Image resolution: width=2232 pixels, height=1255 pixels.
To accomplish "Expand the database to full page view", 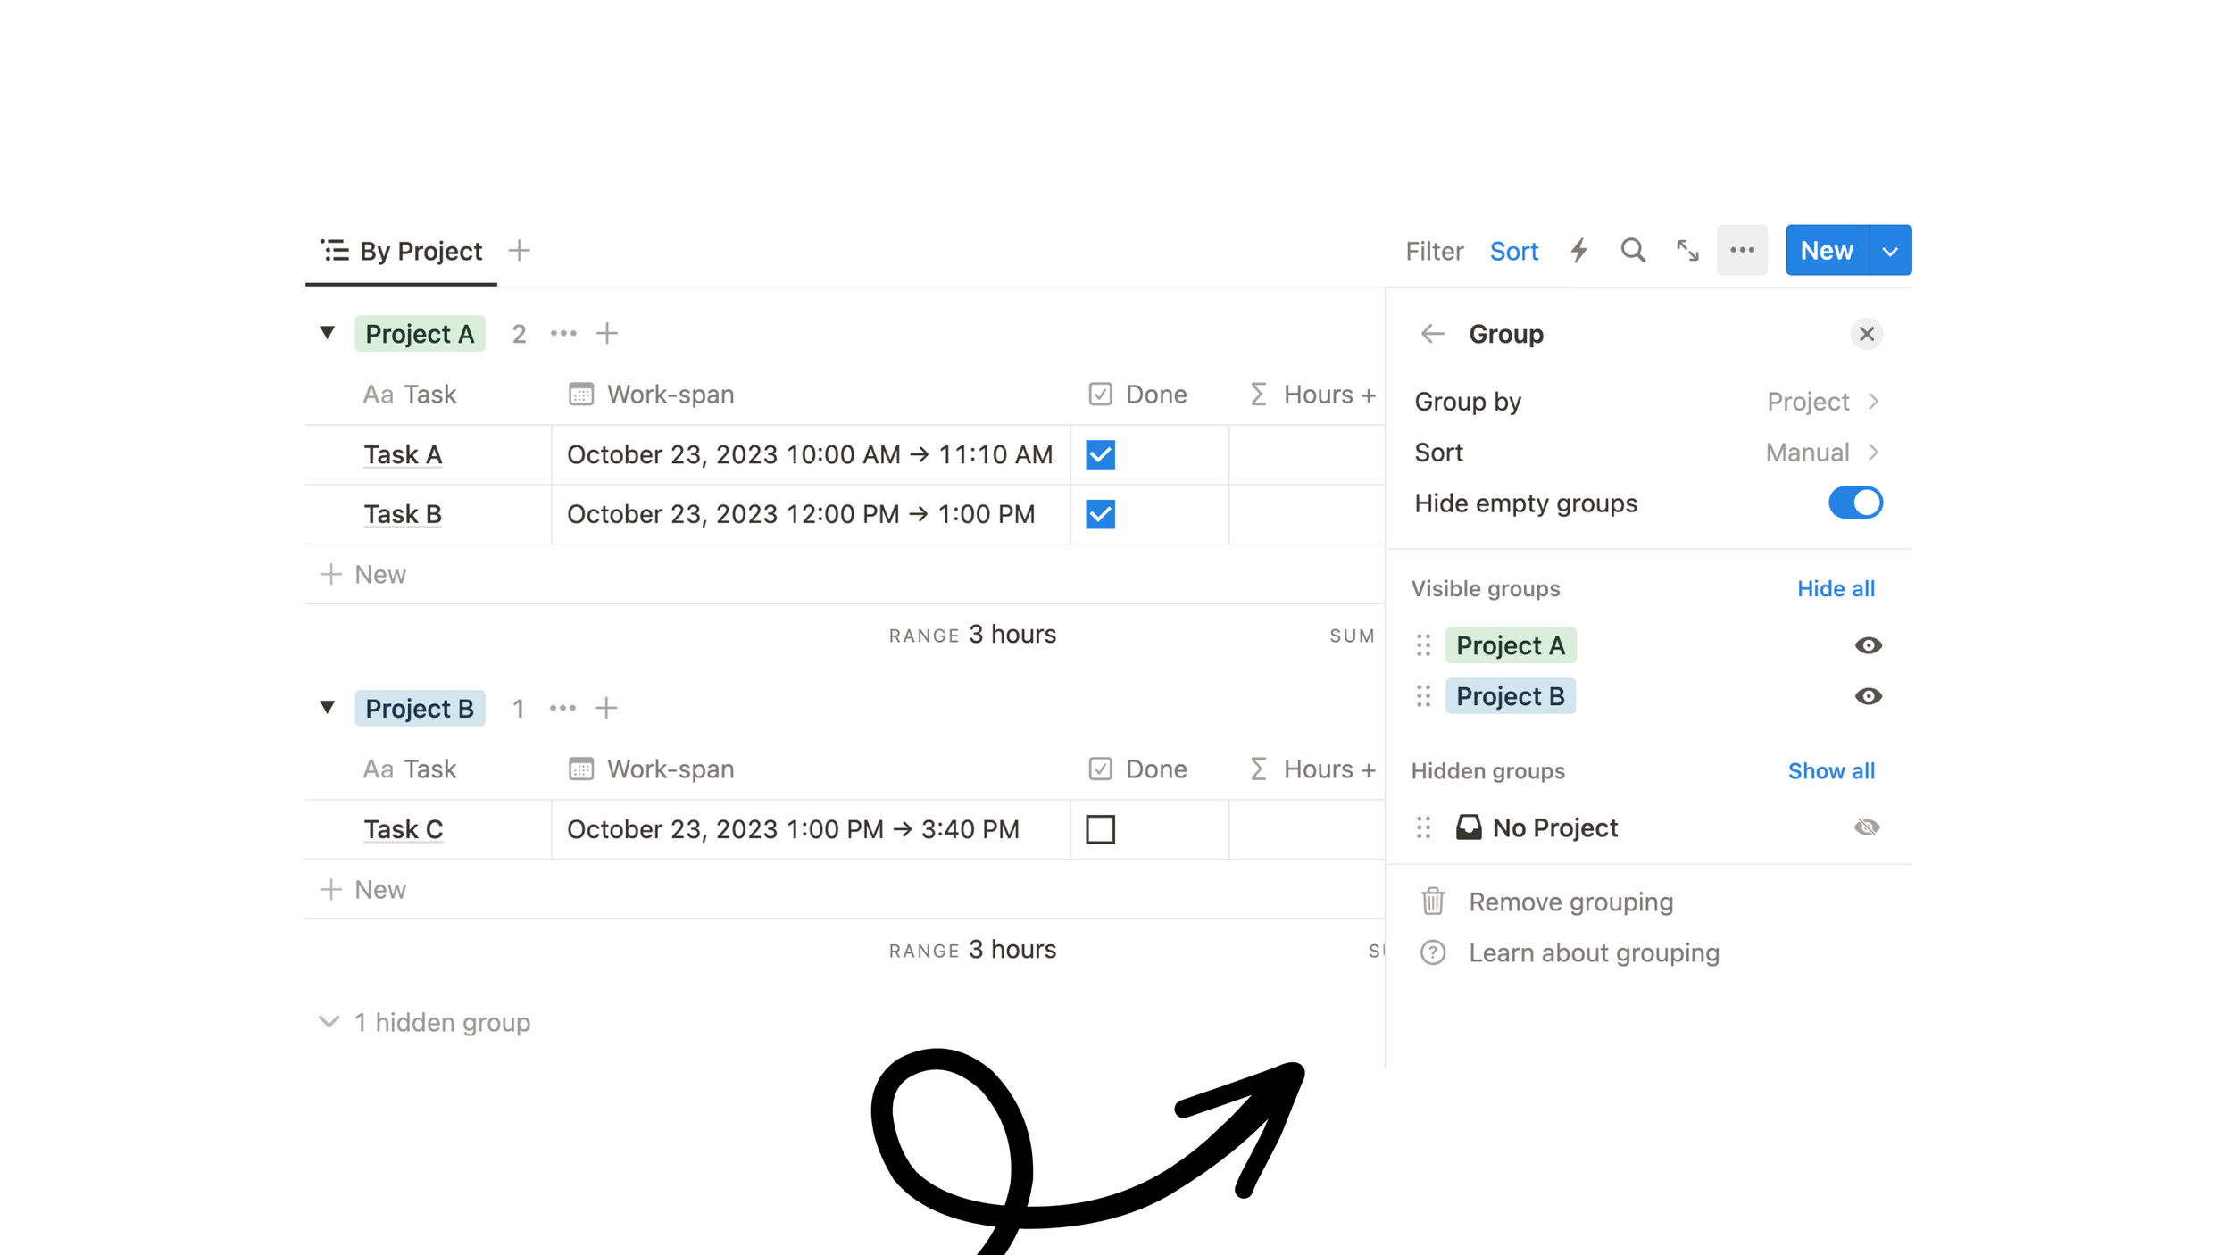I will pyautogui.click(x=1687, y=251).
